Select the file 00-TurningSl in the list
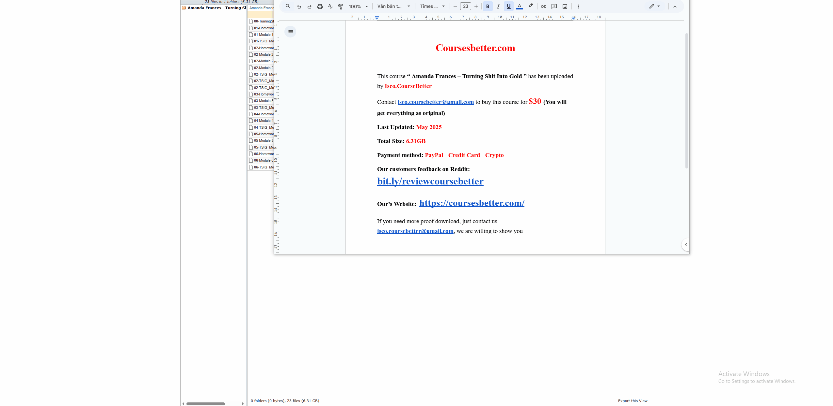The height and width of the screenshot is (406, 833). (x=261, y=21)
